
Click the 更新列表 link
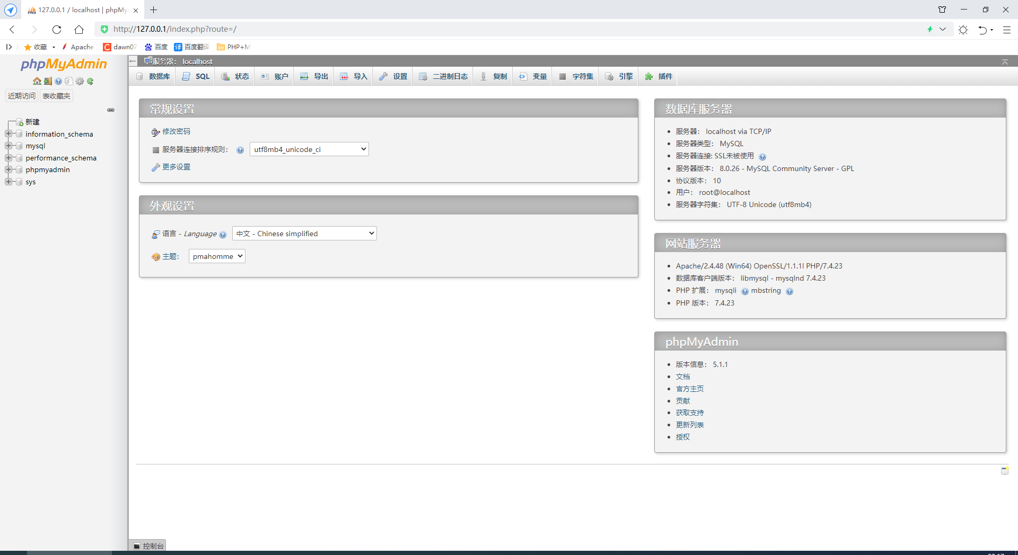pyautogui.click(x=690, y=425)
